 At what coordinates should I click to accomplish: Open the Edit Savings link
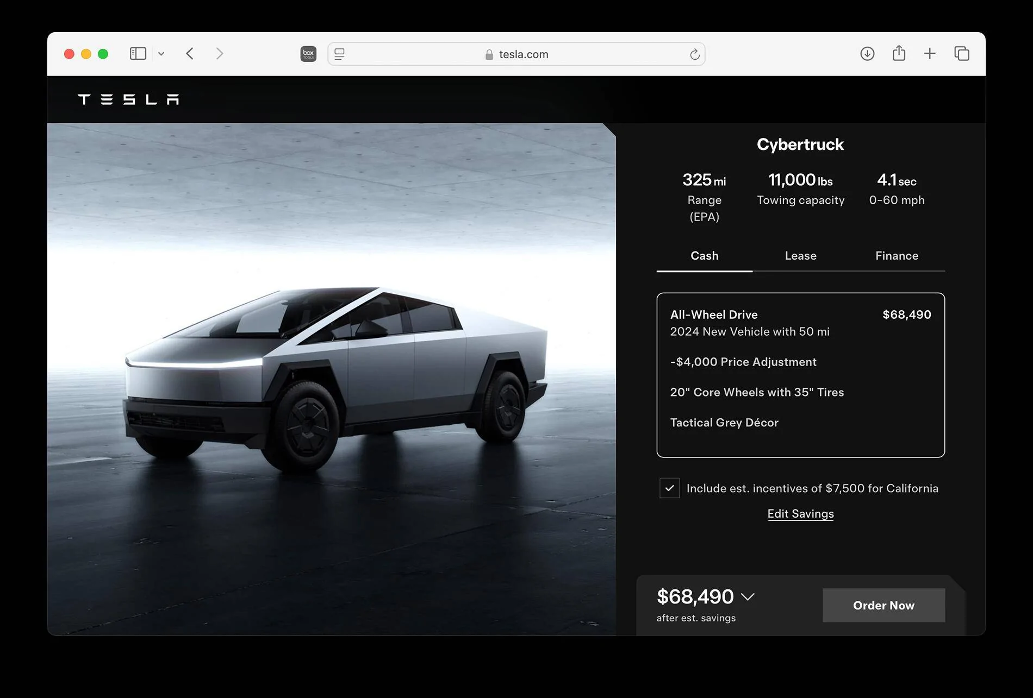(800, 514)
